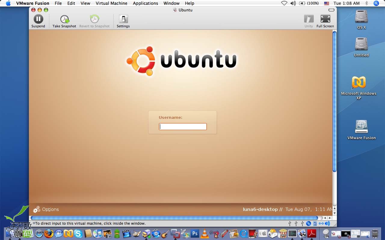
Task: Open the VMware Fusion application menu
Action: point(33,3)
